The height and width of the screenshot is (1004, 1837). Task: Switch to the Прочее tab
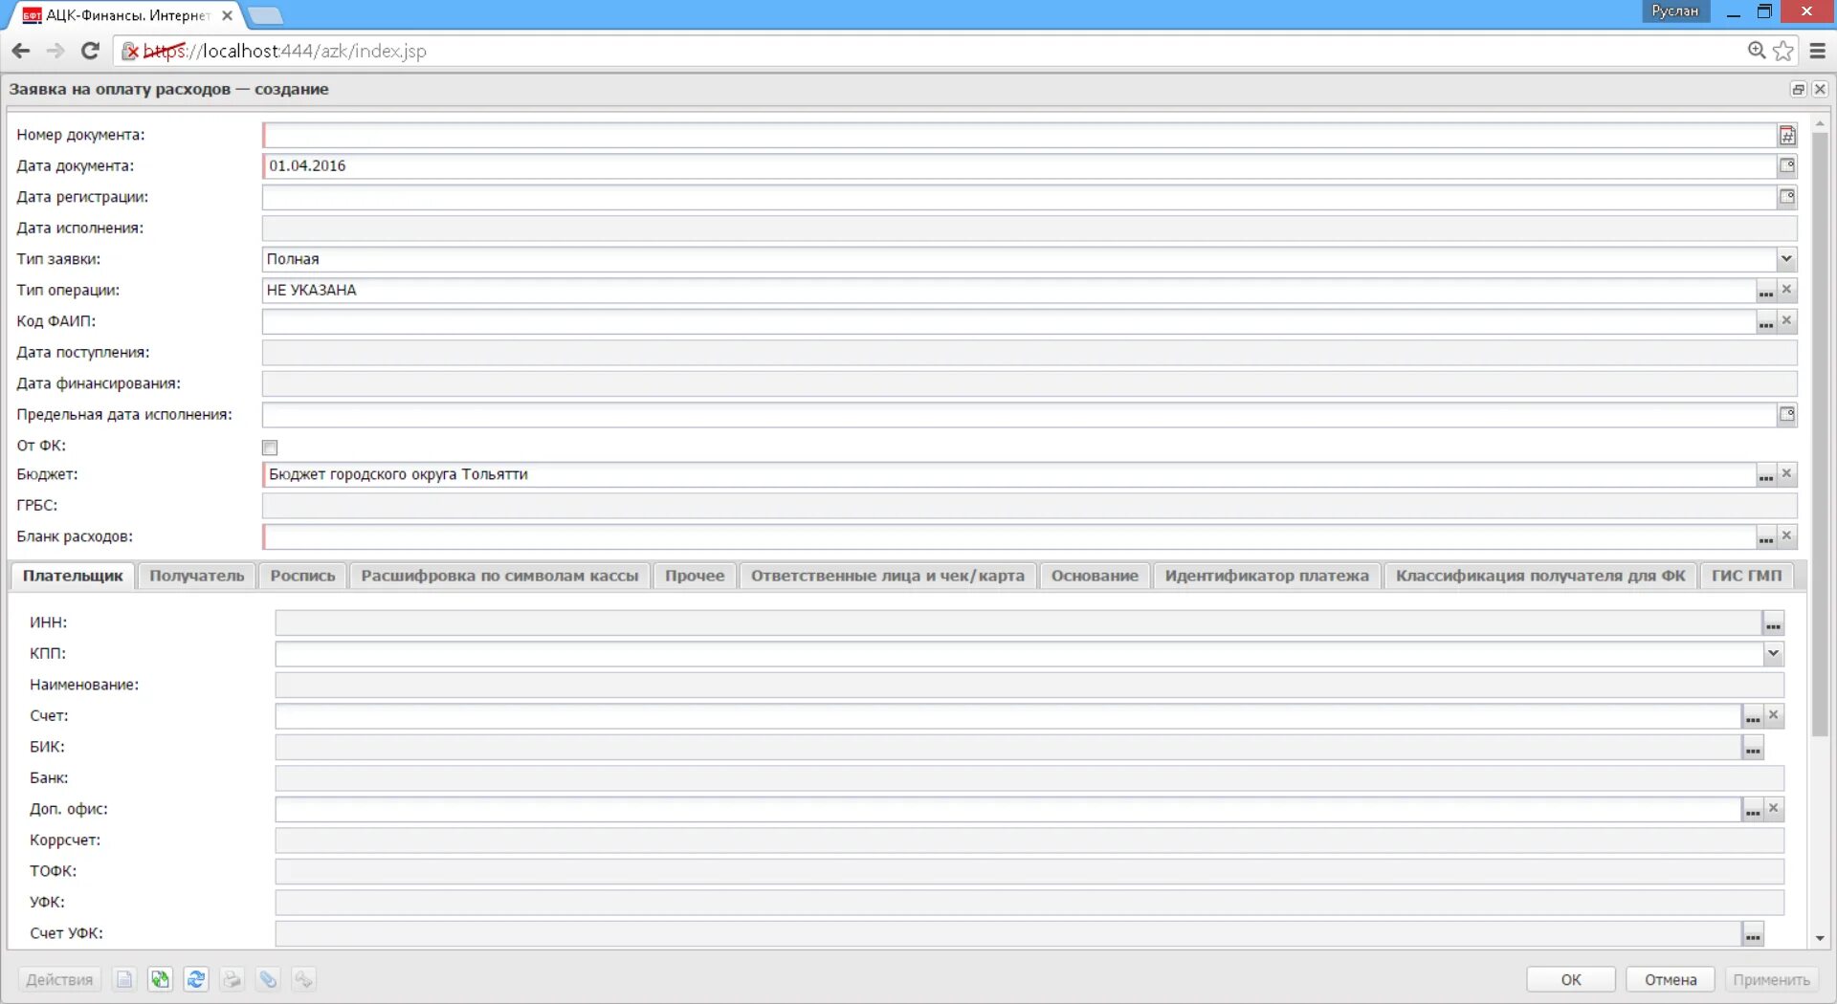[695, 576]
